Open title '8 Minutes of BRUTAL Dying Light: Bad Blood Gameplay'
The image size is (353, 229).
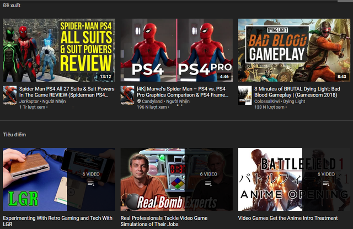297,92
